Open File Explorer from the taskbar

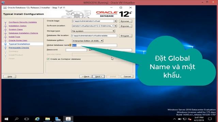pyautogui.click(x=48, y=119)
